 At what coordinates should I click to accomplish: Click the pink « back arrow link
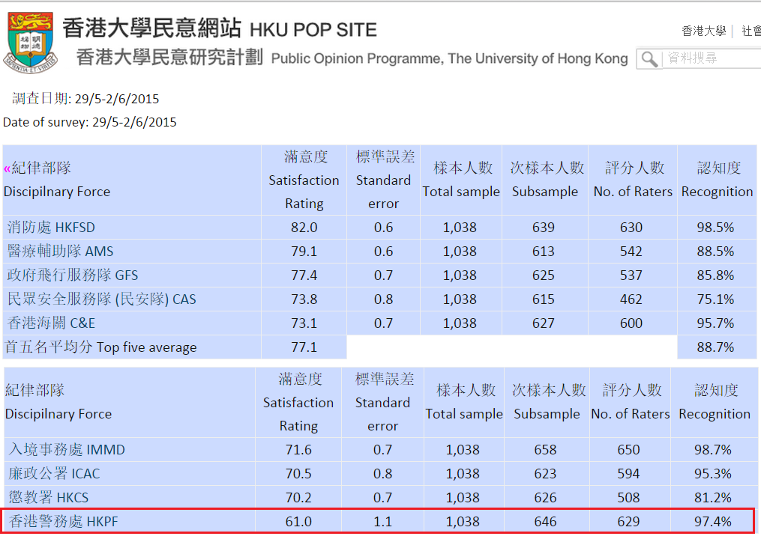click(x=7, y=168)
